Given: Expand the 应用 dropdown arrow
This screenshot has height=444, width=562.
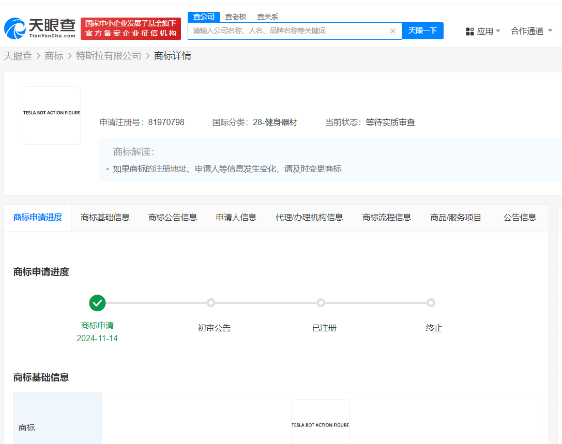Looking at the screenshot, I should [x=498, y=31].
